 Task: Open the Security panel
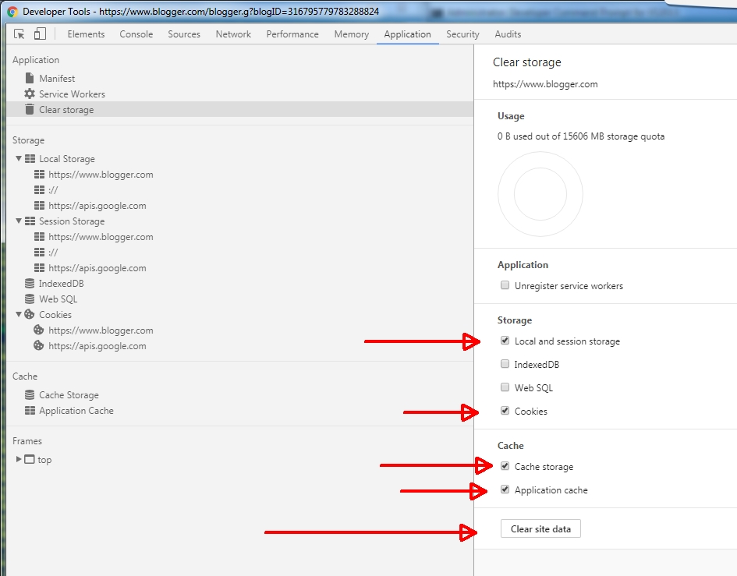click(x=462, y=34)
